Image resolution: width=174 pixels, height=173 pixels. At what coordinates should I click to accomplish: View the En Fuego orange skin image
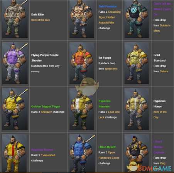click(82, 63)
